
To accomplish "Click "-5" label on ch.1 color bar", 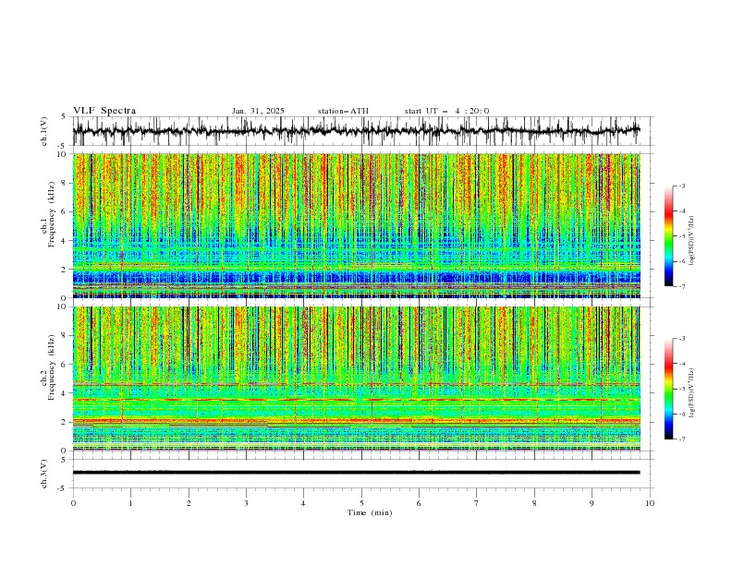I will point(682,236).
